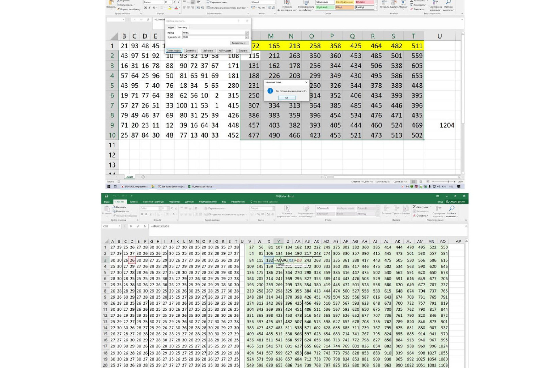Confirm formula with checkmark icon in lower formula bar
Viewport: 552px width, 368px height.
(138, 226)
